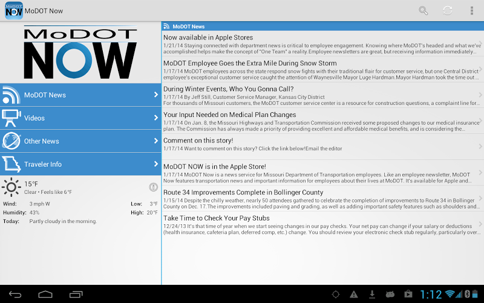Expand Traveler Info via its chevron arrow
This screenshot has width=484, height=303.
(156, 164)
